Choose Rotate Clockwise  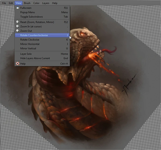[30, 40]
